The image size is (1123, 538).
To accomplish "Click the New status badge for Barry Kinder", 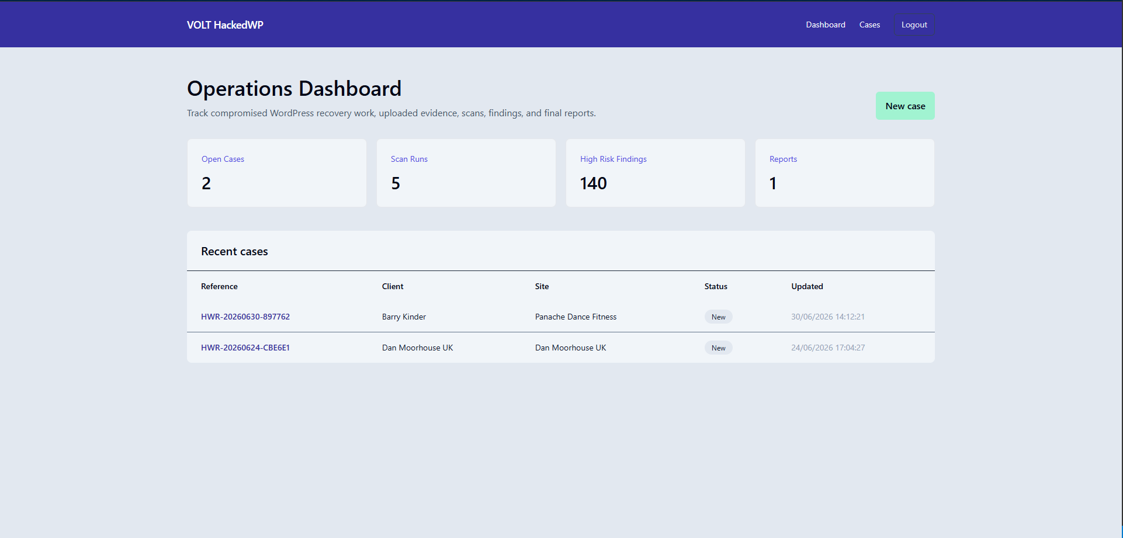I will tap(718, 317).
